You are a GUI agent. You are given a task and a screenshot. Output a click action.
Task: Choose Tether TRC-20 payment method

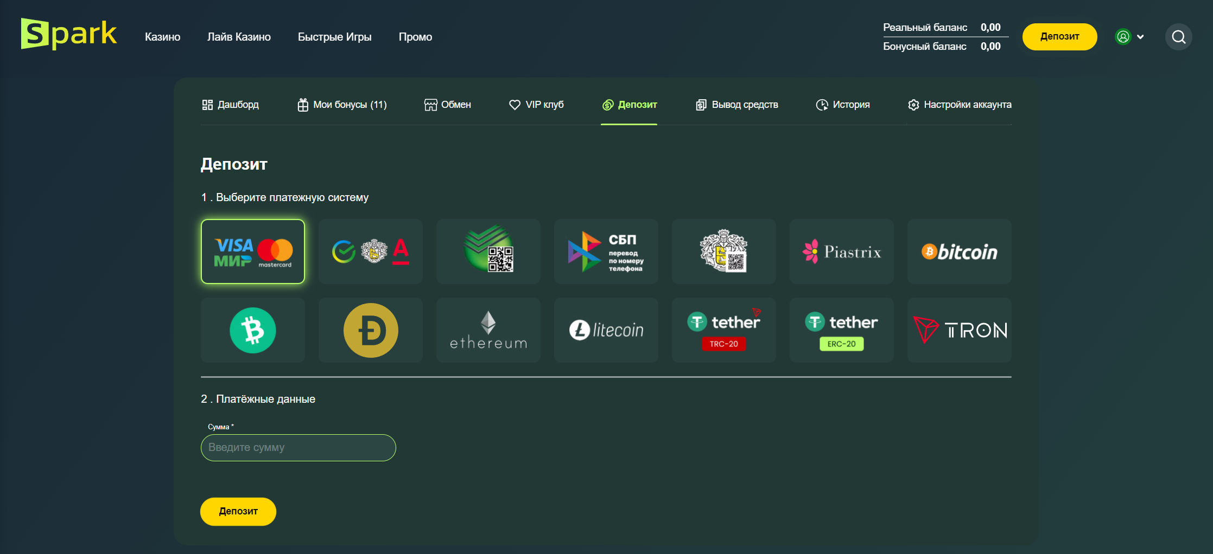click(x=723, y=330)
